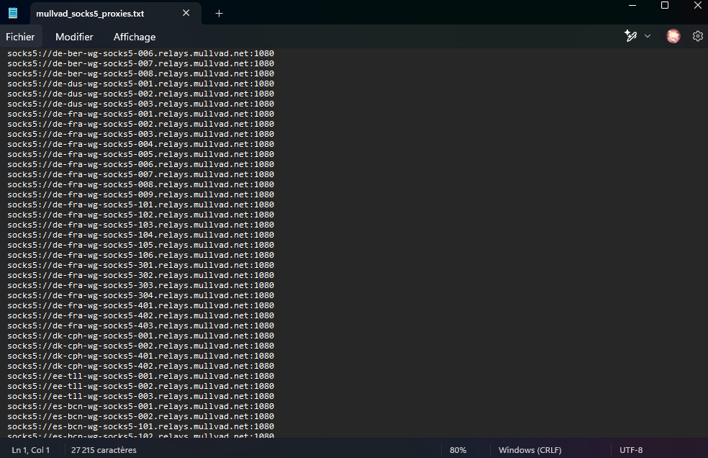The height and width of the screenshot is (458, 708).
Task: Click line de-fra-wg-socks5-304
Action: click(x=140, y=295)
